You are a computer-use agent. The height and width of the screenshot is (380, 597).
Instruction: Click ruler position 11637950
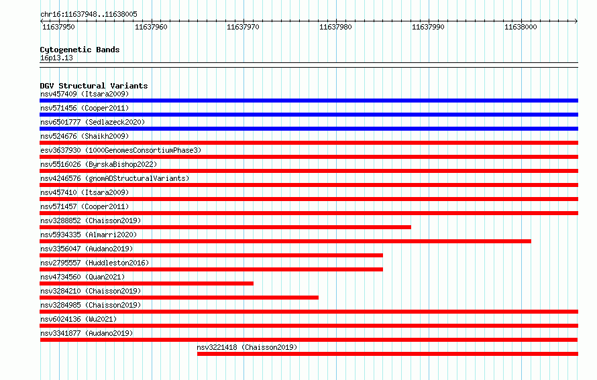click(x=58, y=27)
